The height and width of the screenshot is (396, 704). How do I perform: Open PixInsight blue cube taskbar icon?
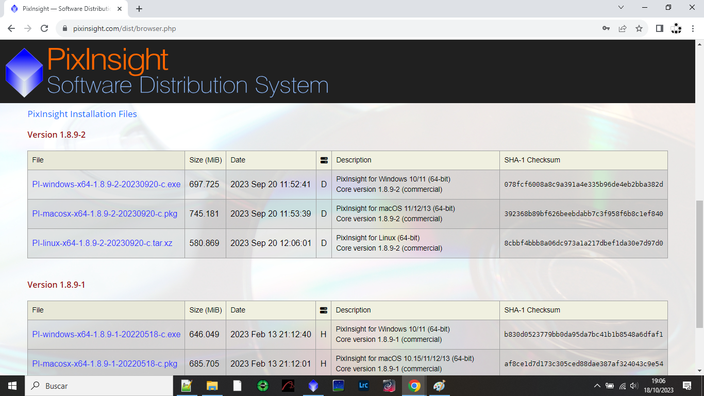tap(313, 386)
